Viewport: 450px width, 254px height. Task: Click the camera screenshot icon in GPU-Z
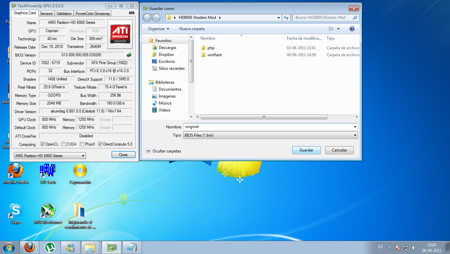[132, 13]
